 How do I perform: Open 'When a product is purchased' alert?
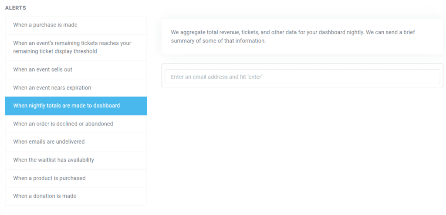tap(49, 178)
